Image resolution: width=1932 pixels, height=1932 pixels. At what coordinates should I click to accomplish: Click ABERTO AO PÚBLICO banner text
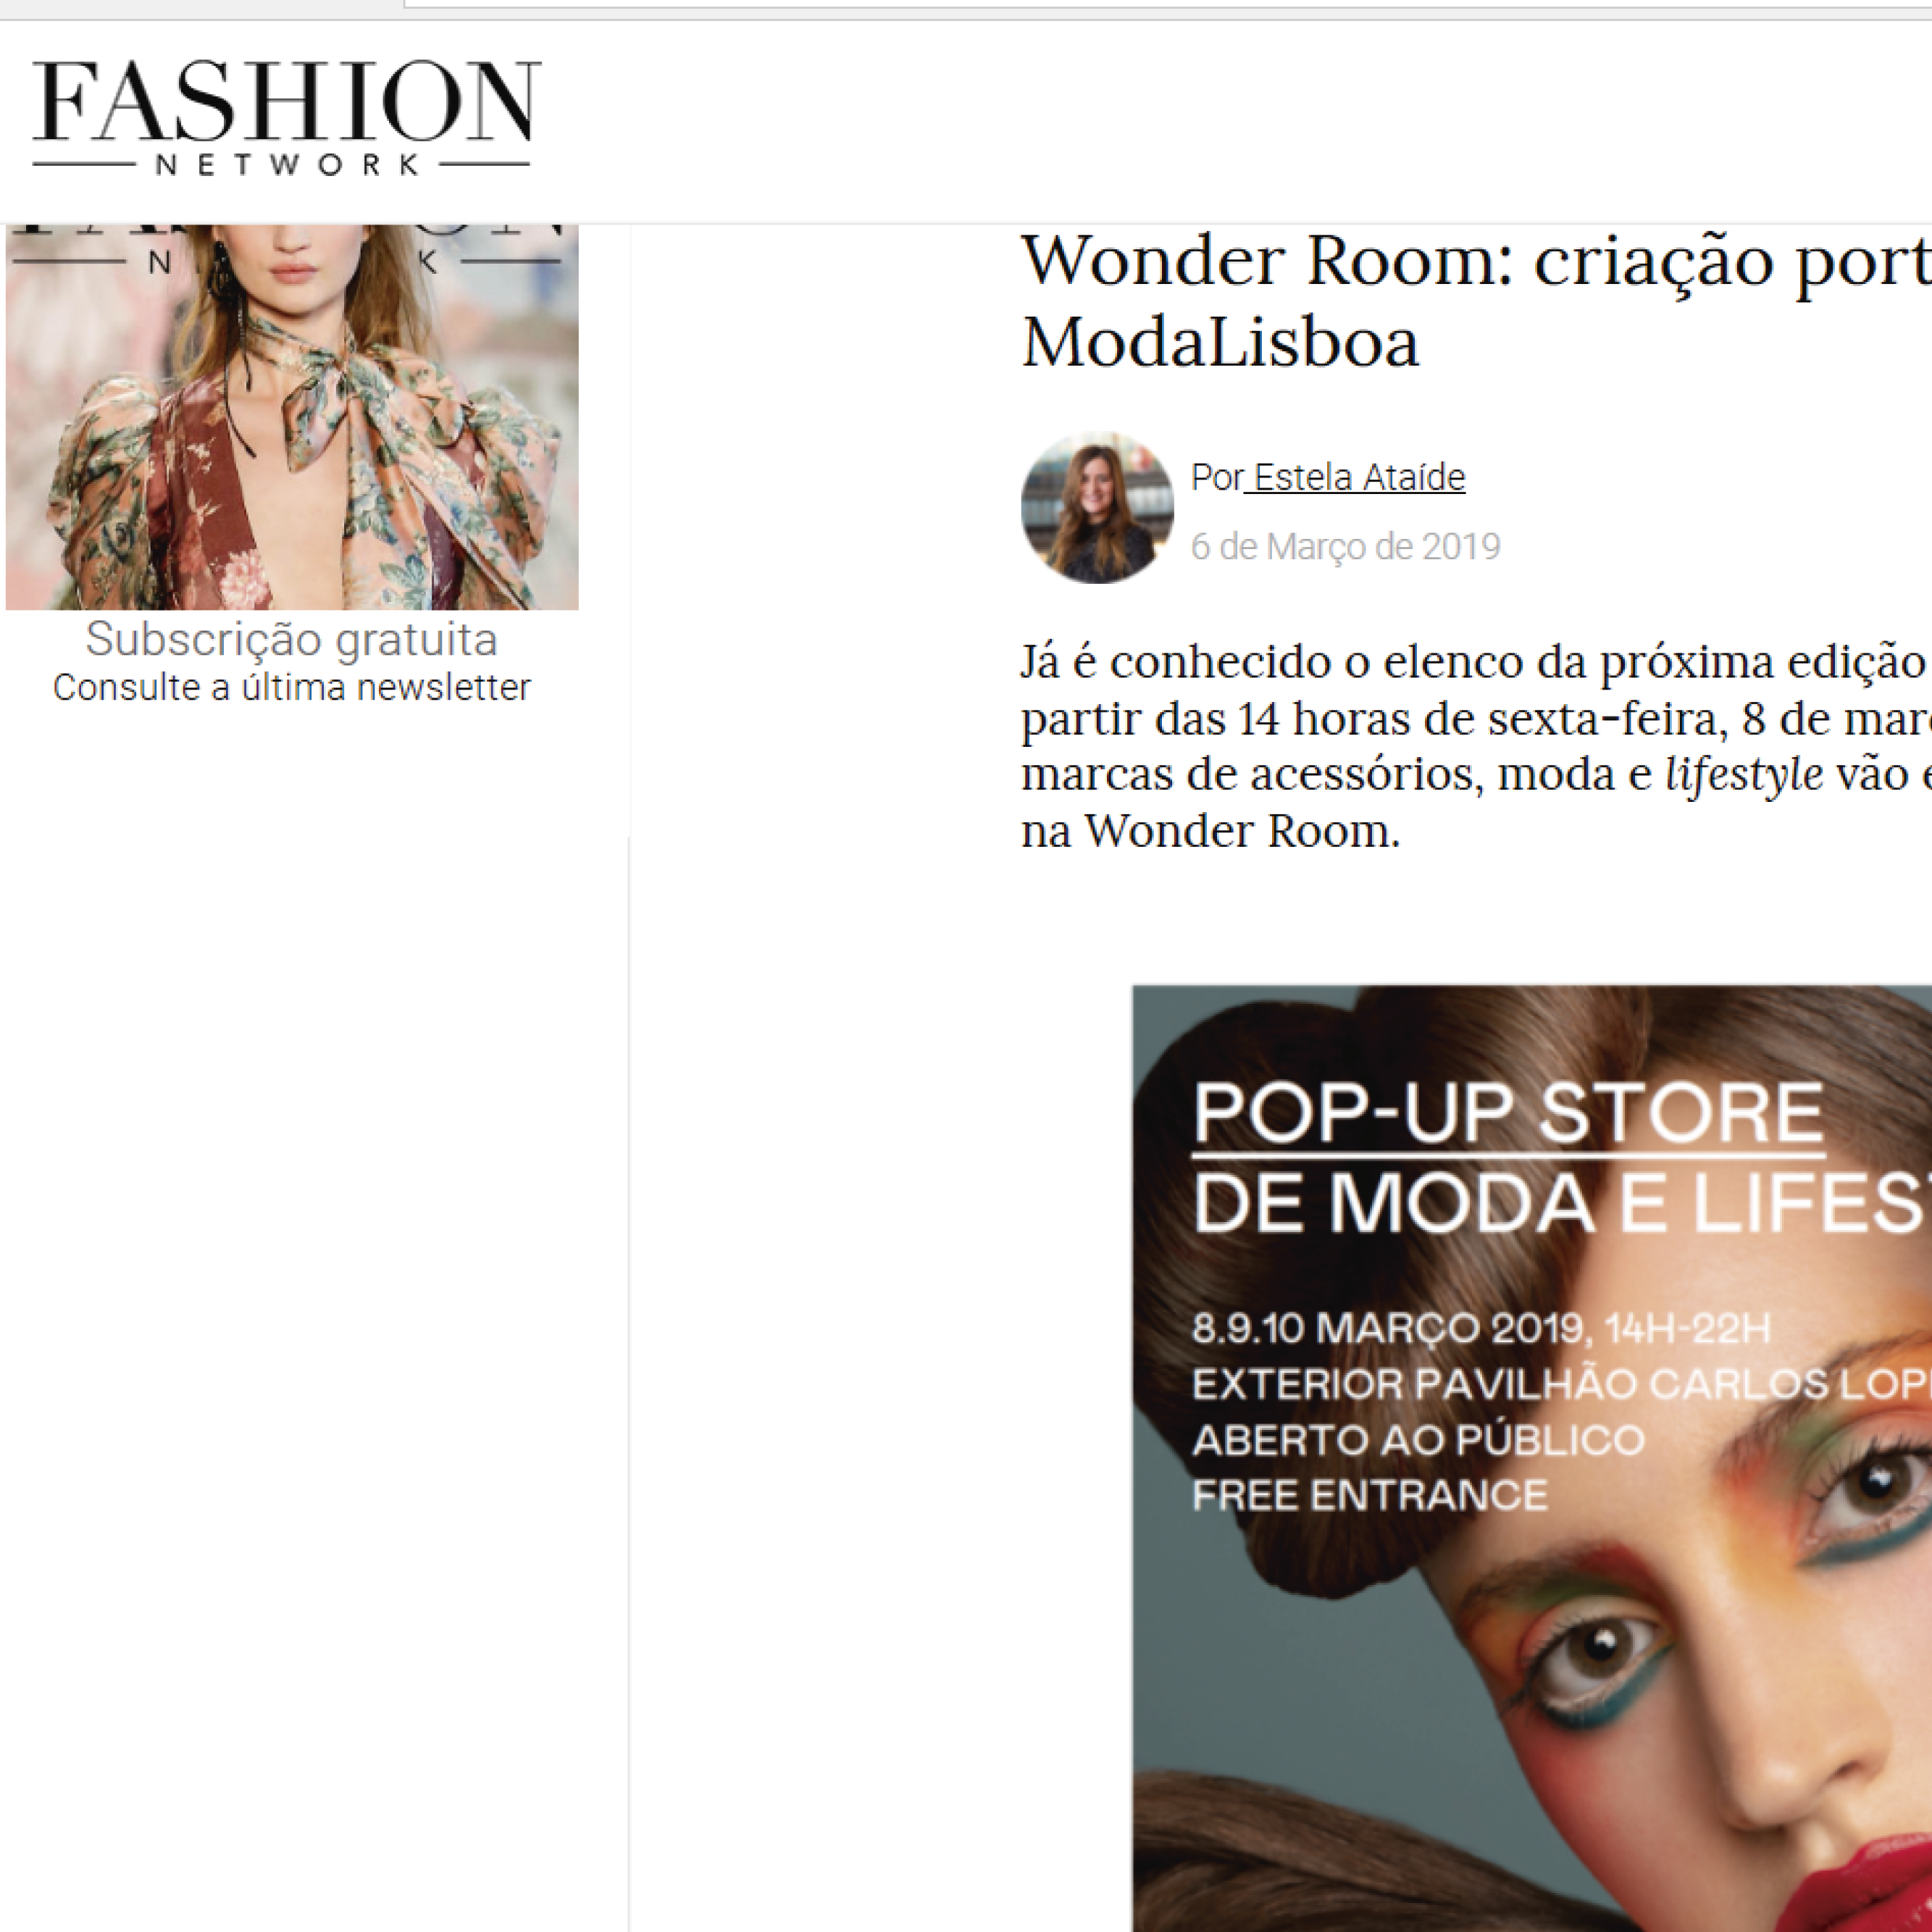(x=1418, y=1440)
